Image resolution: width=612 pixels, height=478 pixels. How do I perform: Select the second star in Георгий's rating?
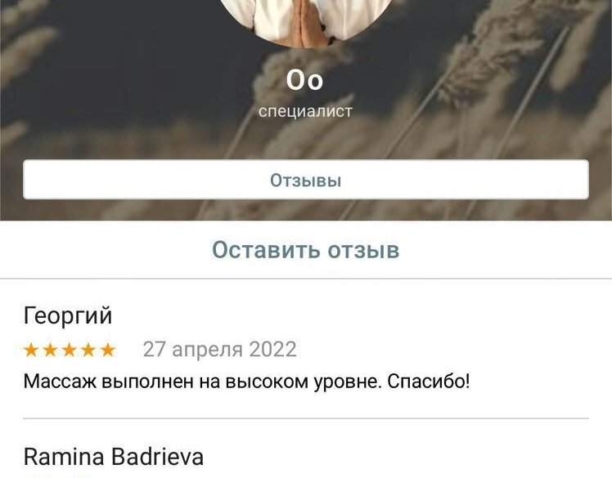tap(50, 350)
